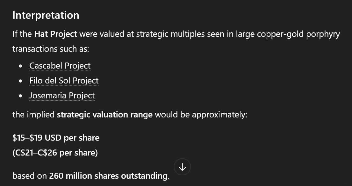Click the scroll-to-bottom down arrow button
Screen dimensions: 352x186
[182, 167]
